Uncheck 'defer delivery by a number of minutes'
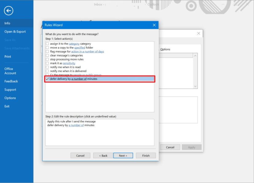 [47, 79]
